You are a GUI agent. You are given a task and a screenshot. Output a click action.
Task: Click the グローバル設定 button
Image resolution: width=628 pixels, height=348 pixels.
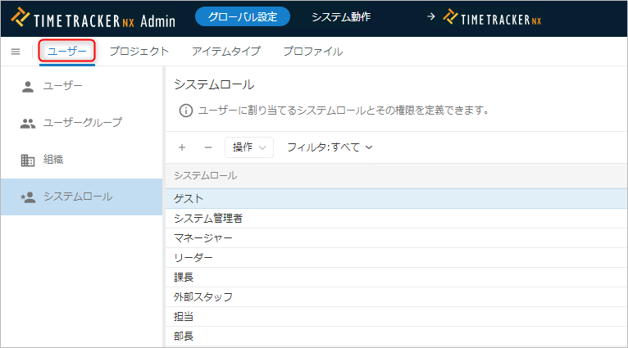tap(243, 17)
